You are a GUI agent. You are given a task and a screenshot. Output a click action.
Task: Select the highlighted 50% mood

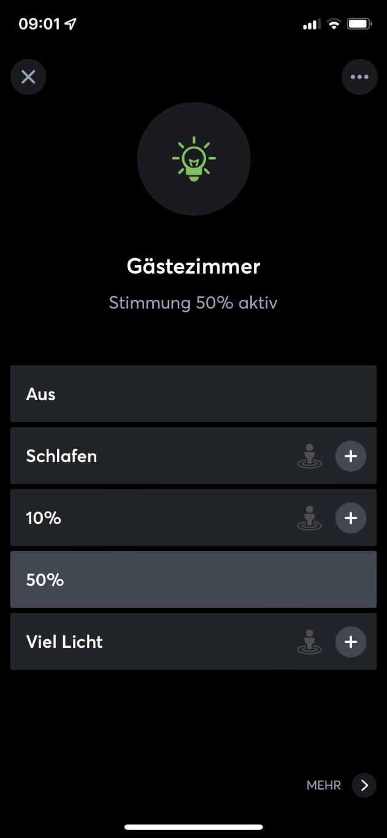point(193,580)
